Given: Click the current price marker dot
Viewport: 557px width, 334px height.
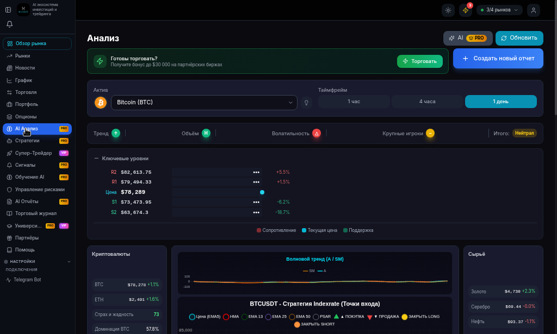Looking at the screenshot, I should (x=262, y=192).
